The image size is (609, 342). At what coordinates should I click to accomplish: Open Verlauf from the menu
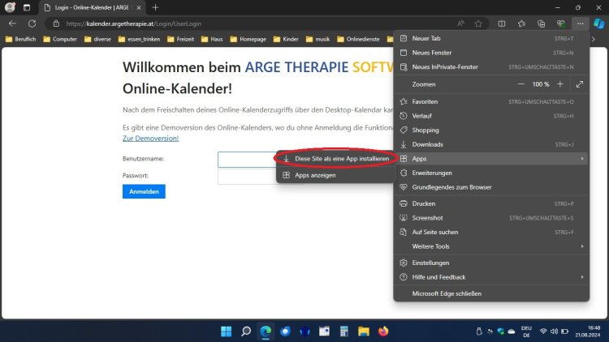[x=491, y=116]
